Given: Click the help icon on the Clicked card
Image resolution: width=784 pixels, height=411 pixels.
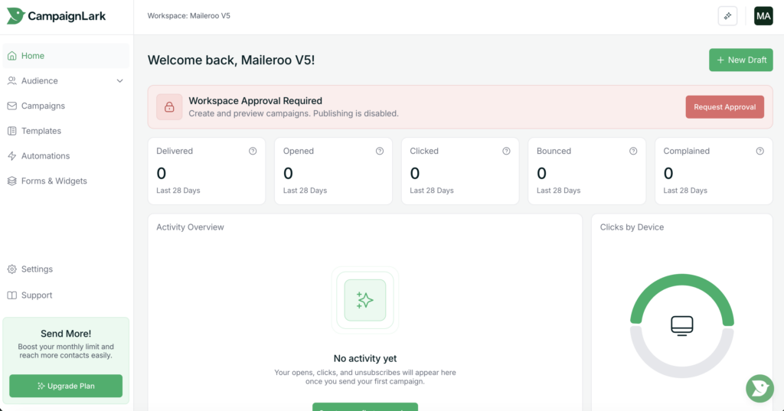Looking at the screenshot, I should click(x=506, y=152).
